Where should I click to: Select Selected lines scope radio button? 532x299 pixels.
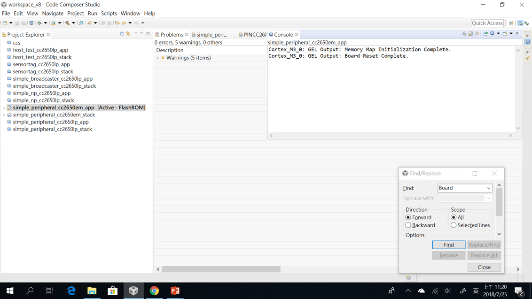tap(454, 225)
